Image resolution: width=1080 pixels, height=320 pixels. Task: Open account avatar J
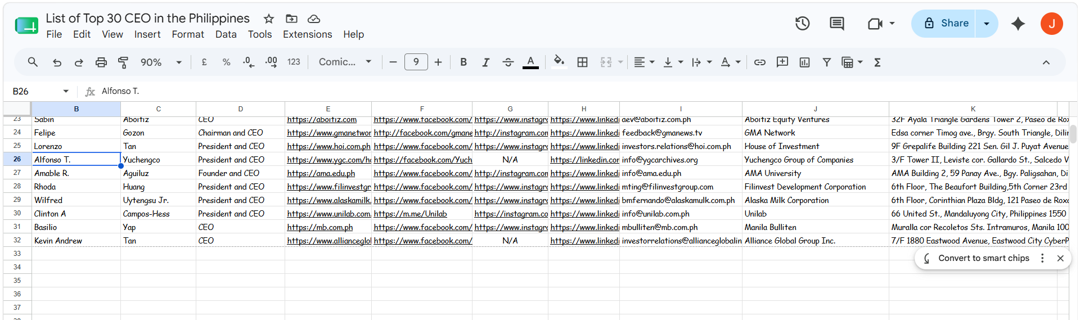click(x=1051, y=24)
